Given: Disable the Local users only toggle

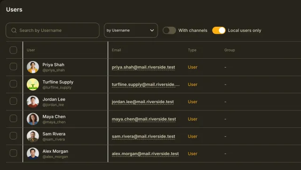Looking at the screenshot, I should click(219, 30).
